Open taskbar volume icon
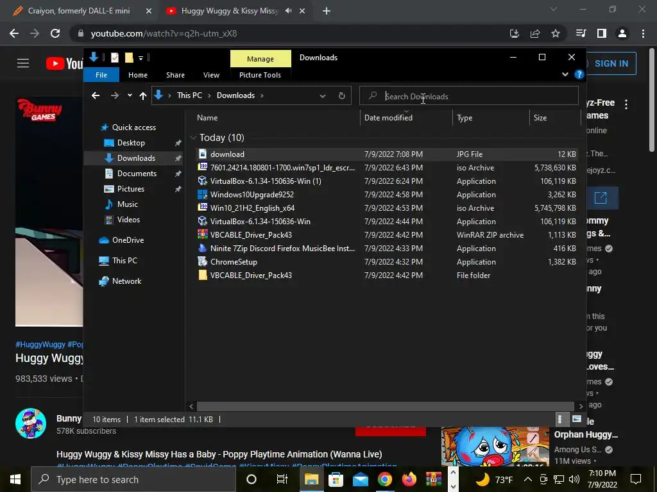The height and width of the screenshot is (492, 657). pos(574,479)
